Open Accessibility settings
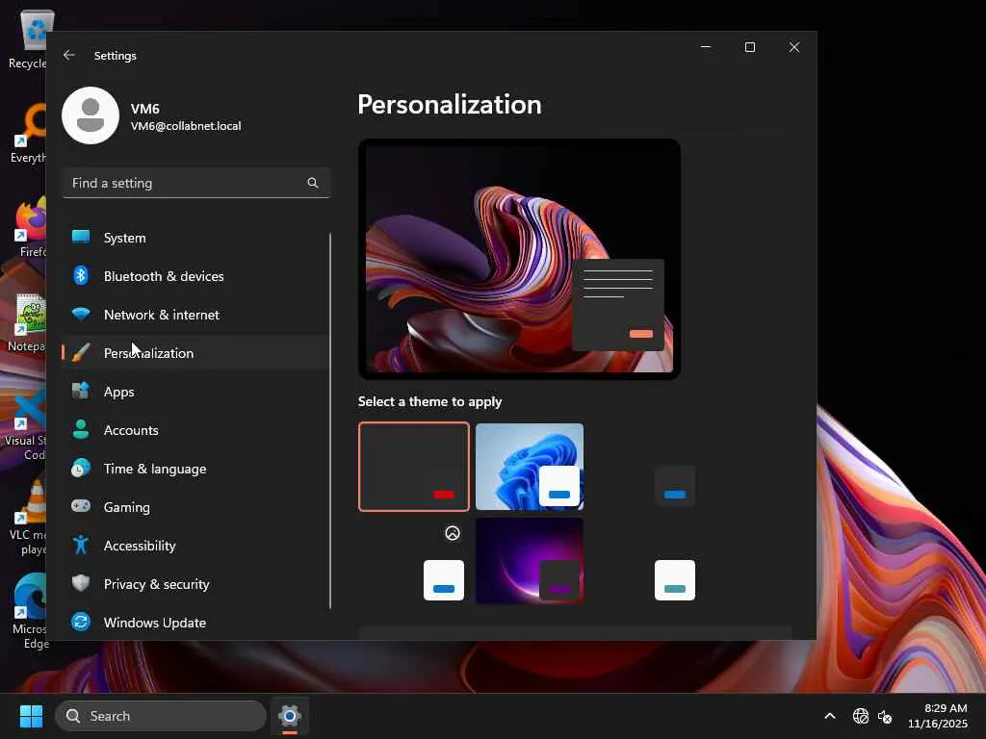 click(x=139, y=546)
